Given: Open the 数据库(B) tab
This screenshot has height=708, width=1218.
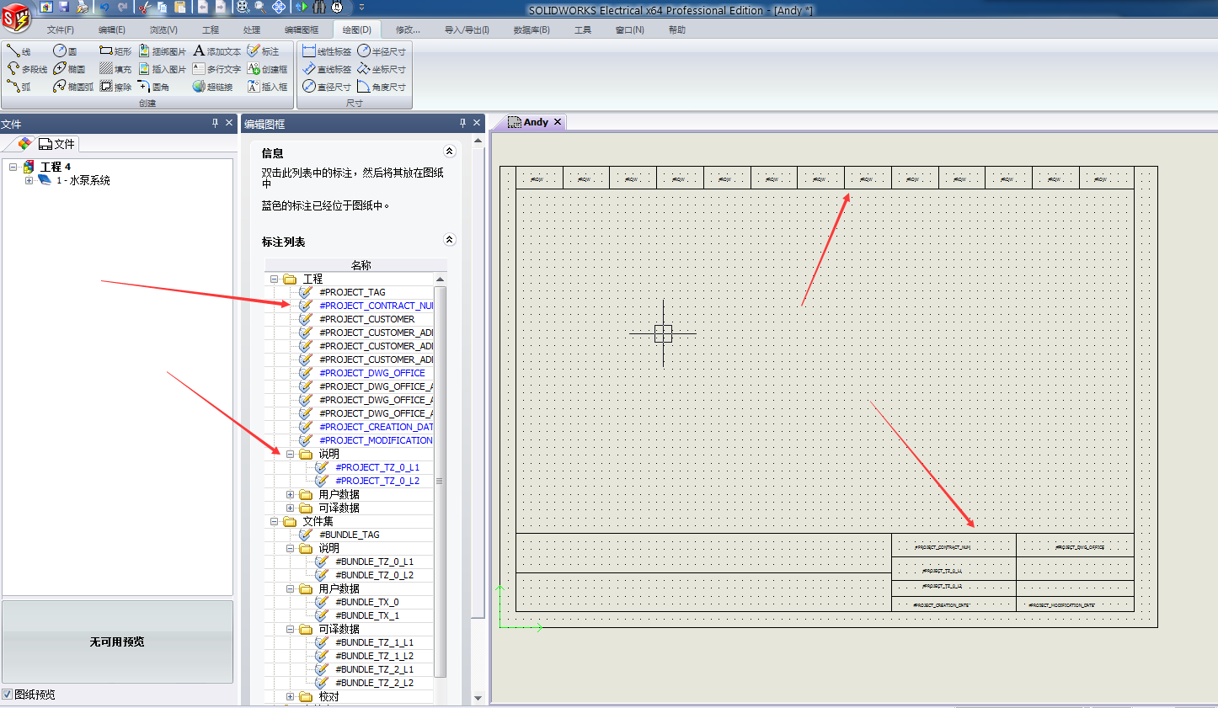Looking at the screenshot, I should point(532,29).
